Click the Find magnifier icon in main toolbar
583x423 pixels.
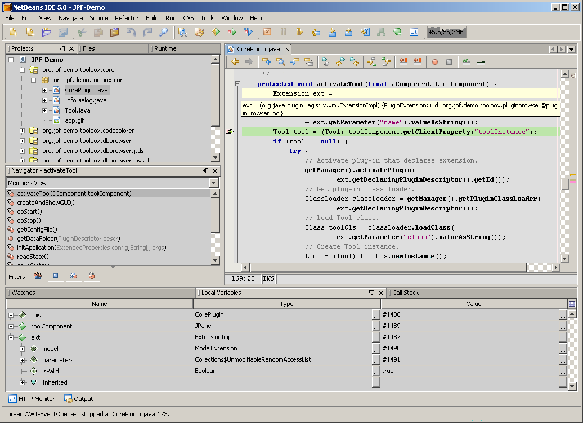click(164, 32)
